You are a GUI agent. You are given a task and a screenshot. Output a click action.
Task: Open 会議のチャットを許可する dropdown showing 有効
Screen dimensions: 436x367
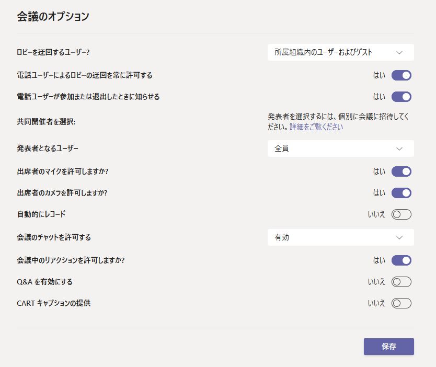341,237
